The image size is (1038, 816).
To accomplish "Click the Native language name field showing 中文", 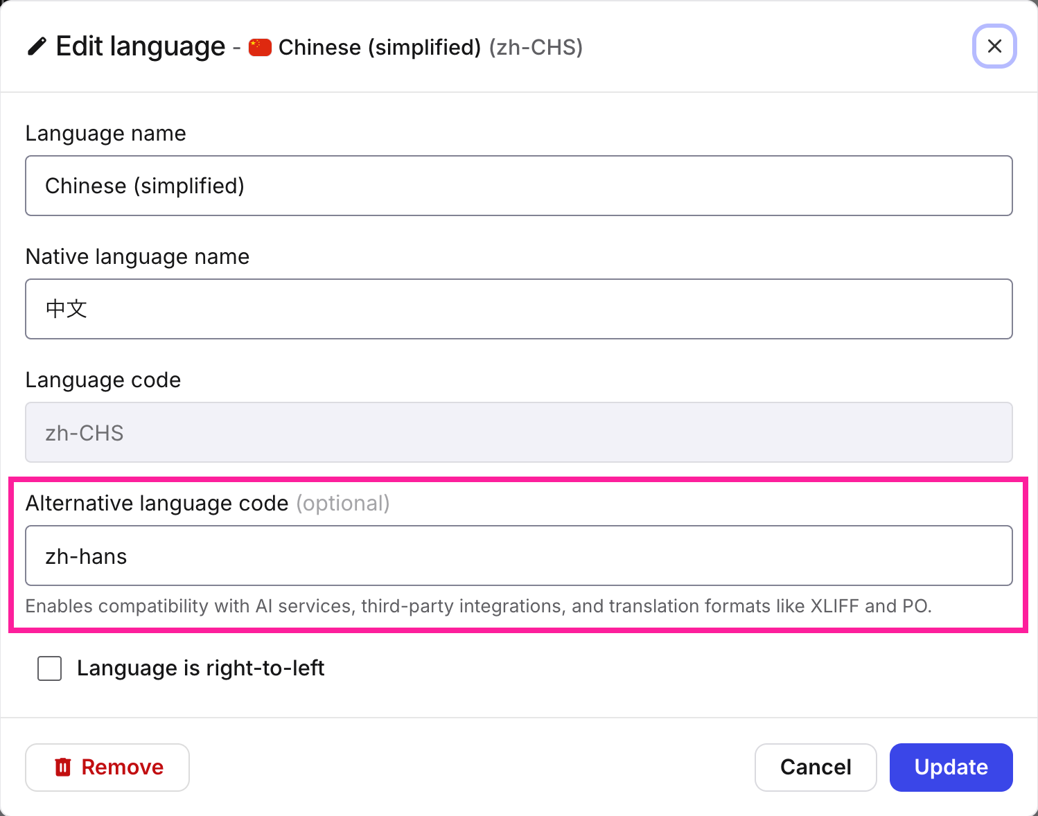I will pos(518,309).
